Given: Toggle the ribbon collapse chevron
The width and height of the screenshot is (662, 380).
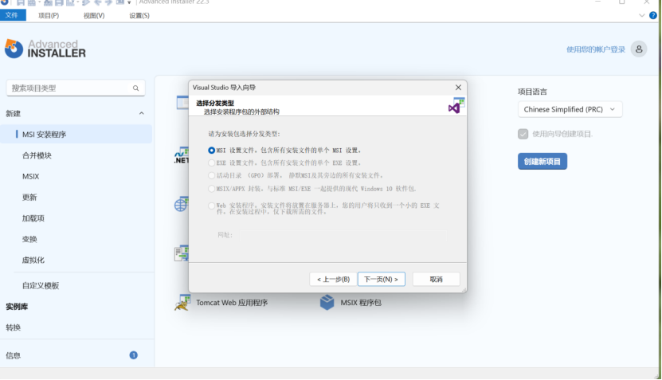Looking at the screenshot, I should pos(642,16).
